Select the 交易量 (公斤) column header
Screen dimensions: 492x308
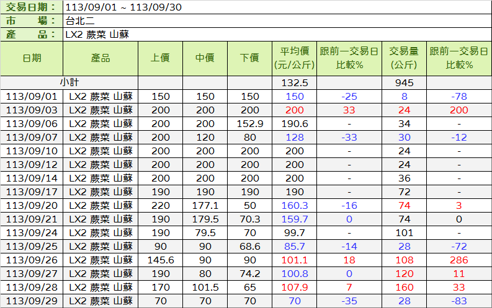click(x=404, y=58)
